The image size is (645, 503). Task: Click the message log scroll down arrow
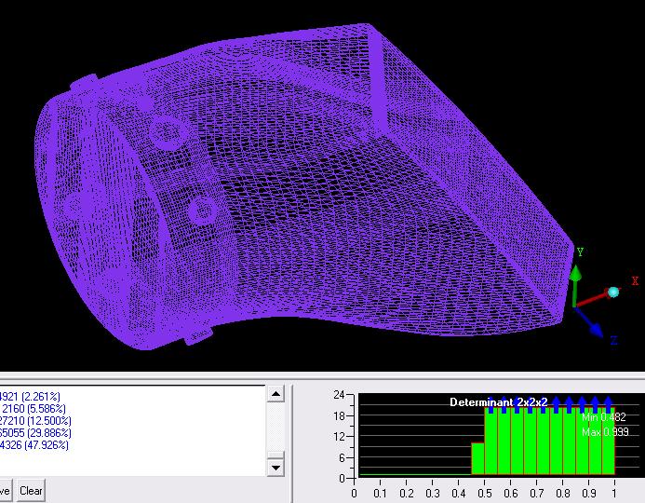tap(275, 466)
